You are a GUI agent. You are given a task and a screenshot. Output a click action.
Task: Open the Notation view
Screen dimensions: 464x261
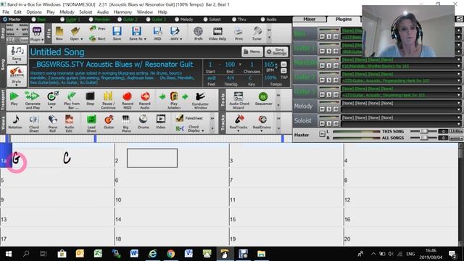coord(15,123)
